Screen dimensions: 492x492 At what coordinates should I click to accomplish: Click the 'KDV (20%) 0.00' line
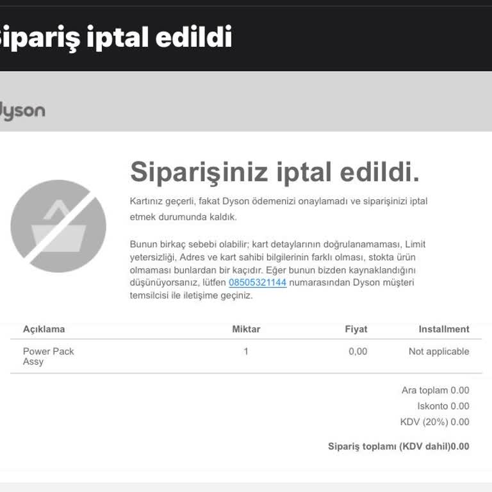point(434,422)
